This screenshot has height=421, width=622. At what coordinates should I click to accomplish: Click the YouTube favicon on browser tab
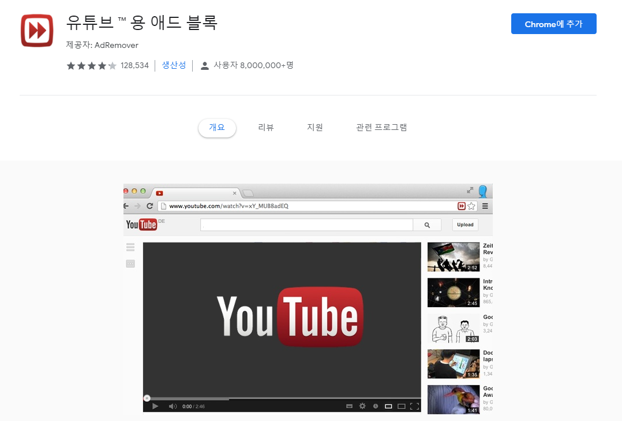coord(159,193)
